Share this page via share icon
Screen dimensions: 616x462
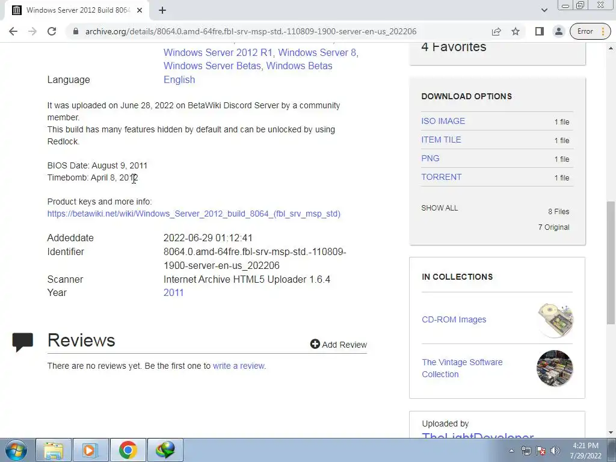click(496, 31)
